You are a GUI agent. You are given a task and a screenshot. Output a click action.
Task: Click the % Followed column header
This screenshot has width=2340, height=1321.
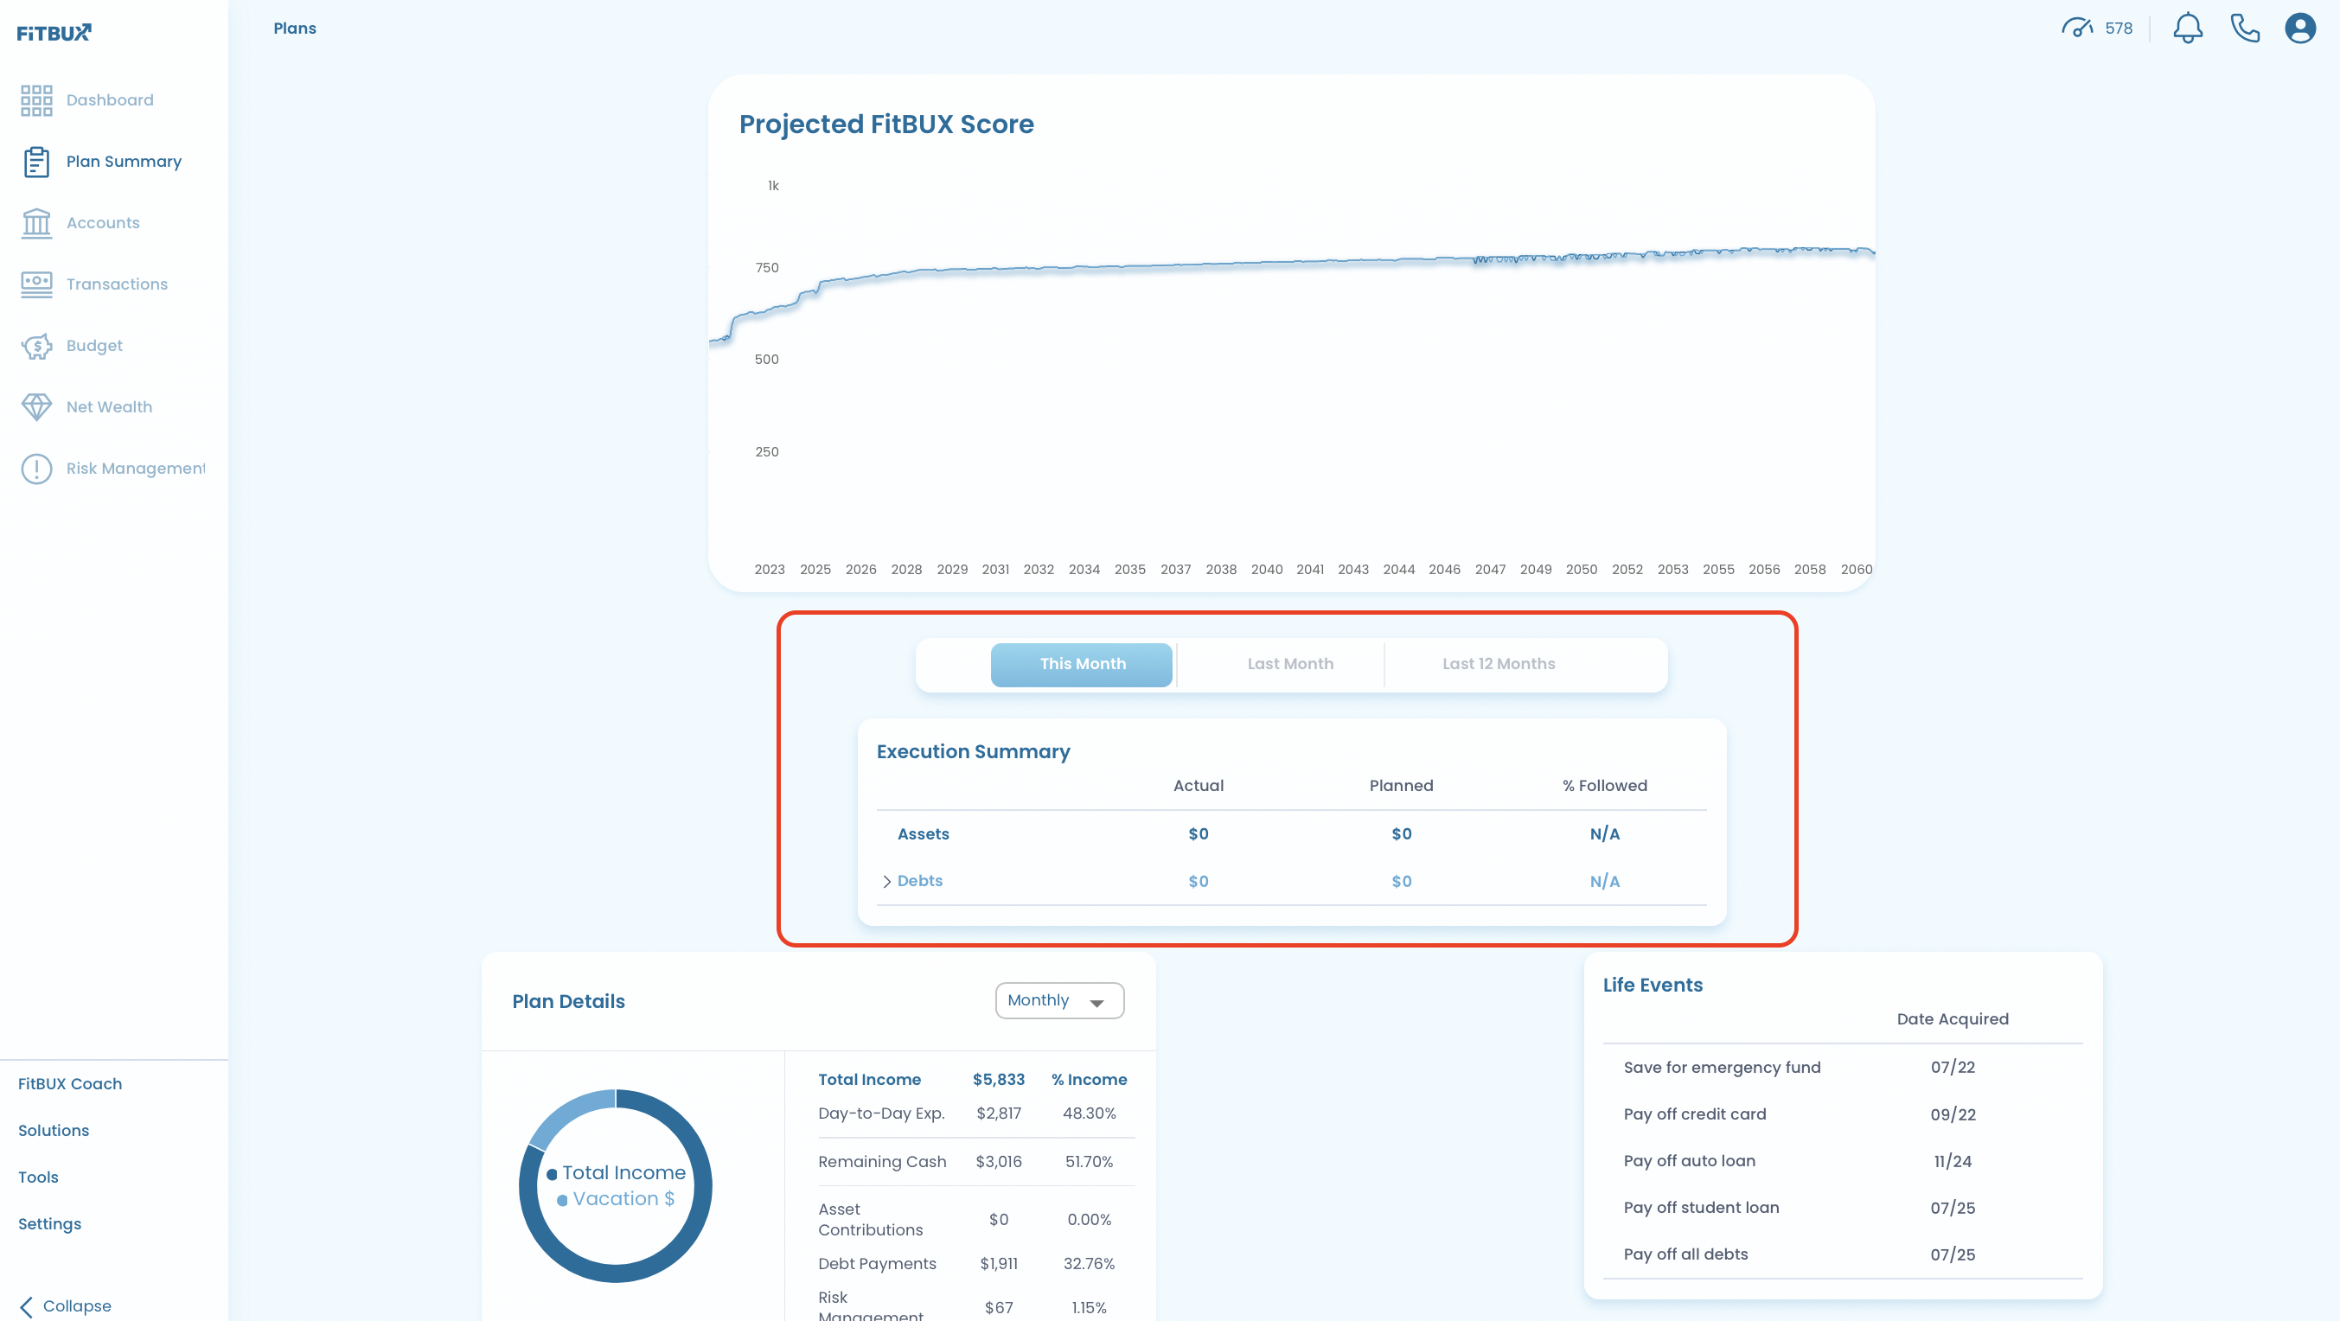[x=1604, y=786]
